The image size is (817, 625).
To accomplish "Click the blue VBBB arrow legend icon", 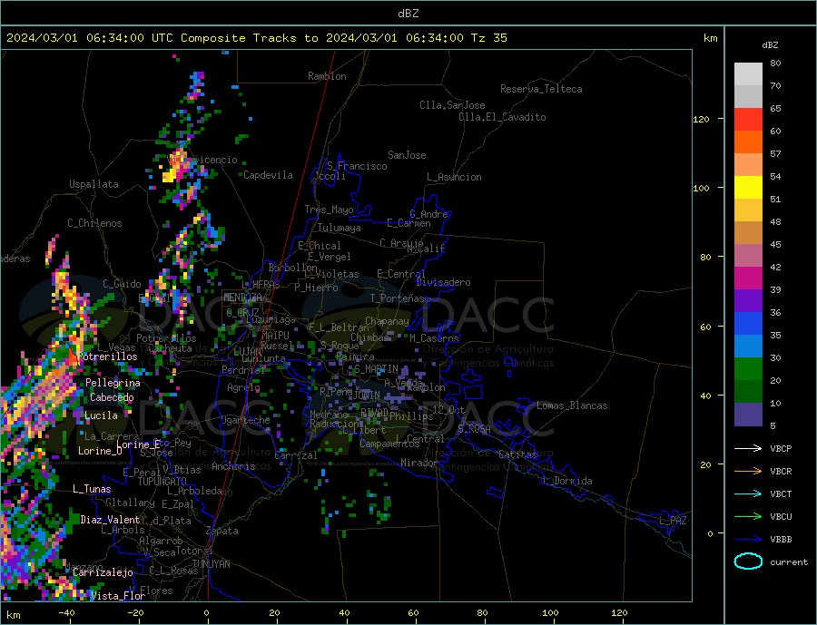I will pyautogui.click(x=748, y=540).
